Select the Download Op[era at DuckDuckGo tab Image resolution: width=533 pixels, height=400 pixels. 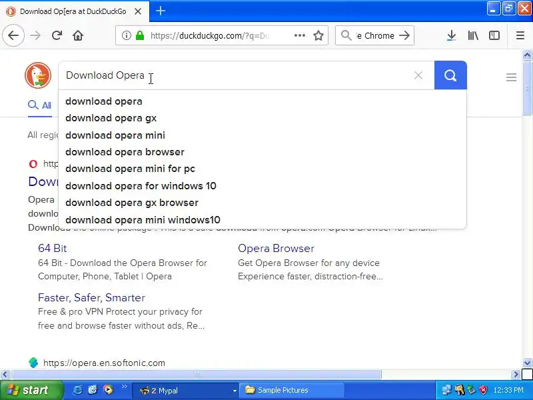tap(73, 11)
